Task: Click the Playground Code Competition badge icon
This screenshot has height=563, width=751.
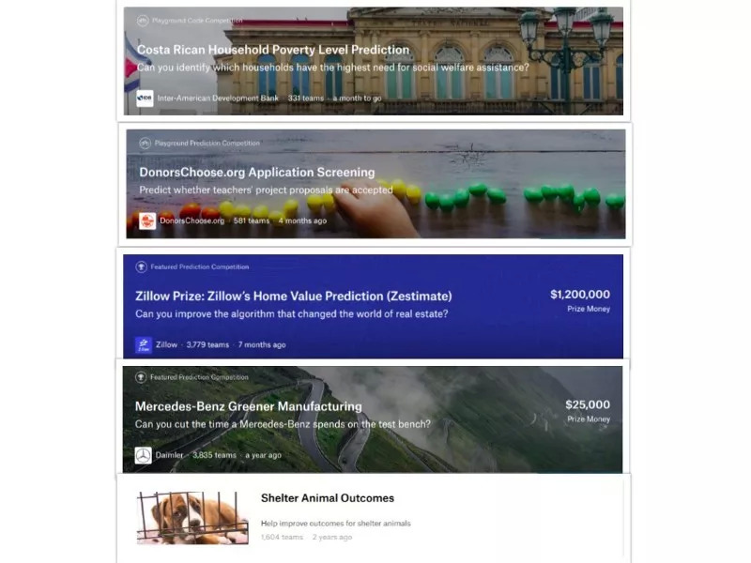Action: tap(143, 21)
